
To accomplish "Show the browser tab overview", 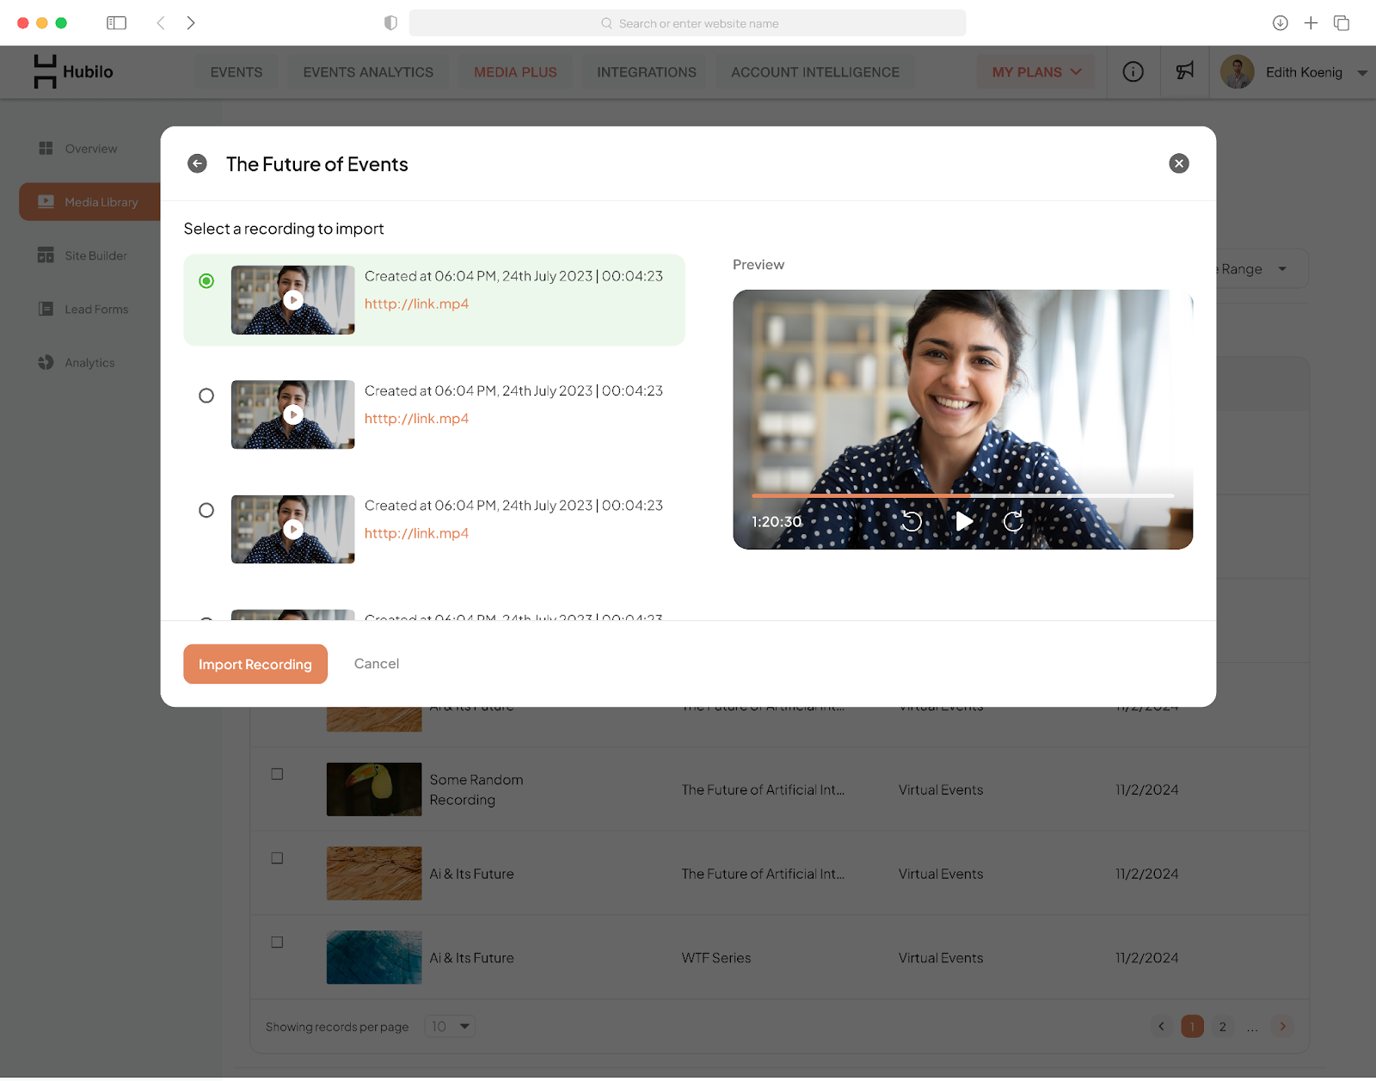I will [x=1342, y=23].
